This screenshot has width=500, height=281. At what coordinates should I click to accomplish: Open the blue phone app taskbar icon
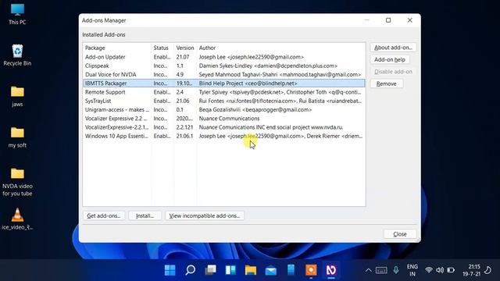291,270
